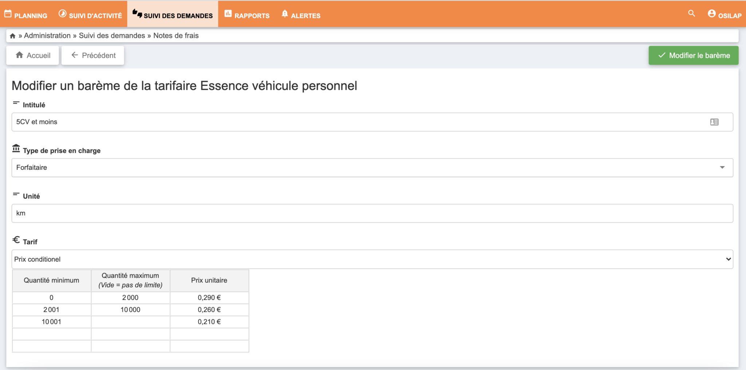Open the Tarif Prix conditionel dropdown
Image resolution: width=746 pixels, height=370 pixels.
[x=372, y=259]
